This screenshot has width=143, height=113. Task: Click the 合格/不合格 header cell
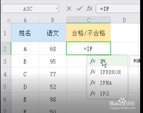pos(88,33)
